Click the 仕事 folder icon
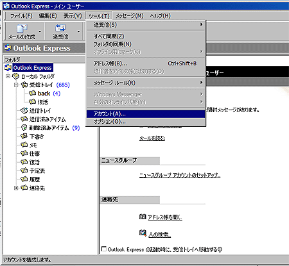 (24, 153)
